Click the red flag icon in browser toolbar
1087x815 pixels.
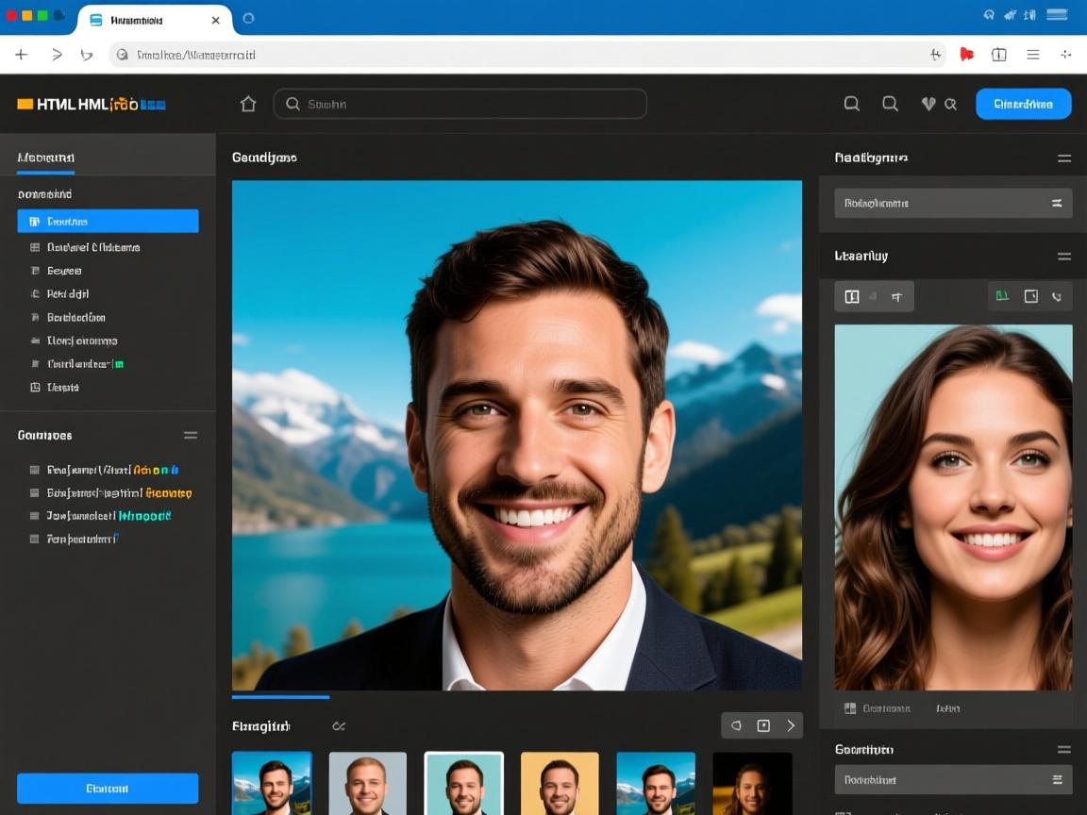point(966,55)
